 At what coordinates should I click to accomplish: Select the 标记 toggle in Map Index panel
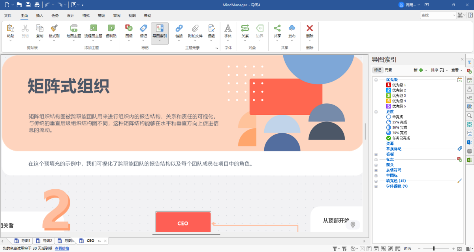[378, 70]
